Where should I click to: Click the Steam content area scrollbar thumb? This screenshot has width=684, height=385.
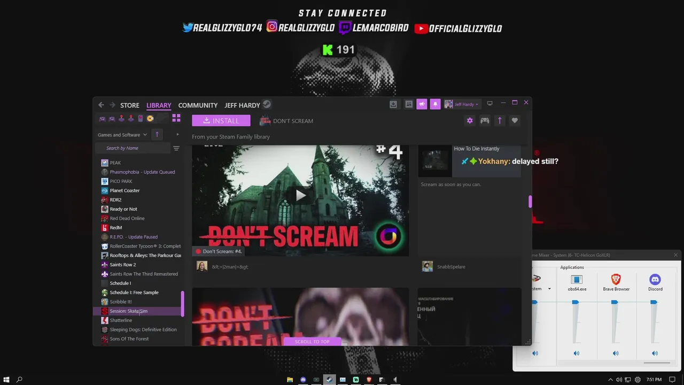tap(530, 202)
